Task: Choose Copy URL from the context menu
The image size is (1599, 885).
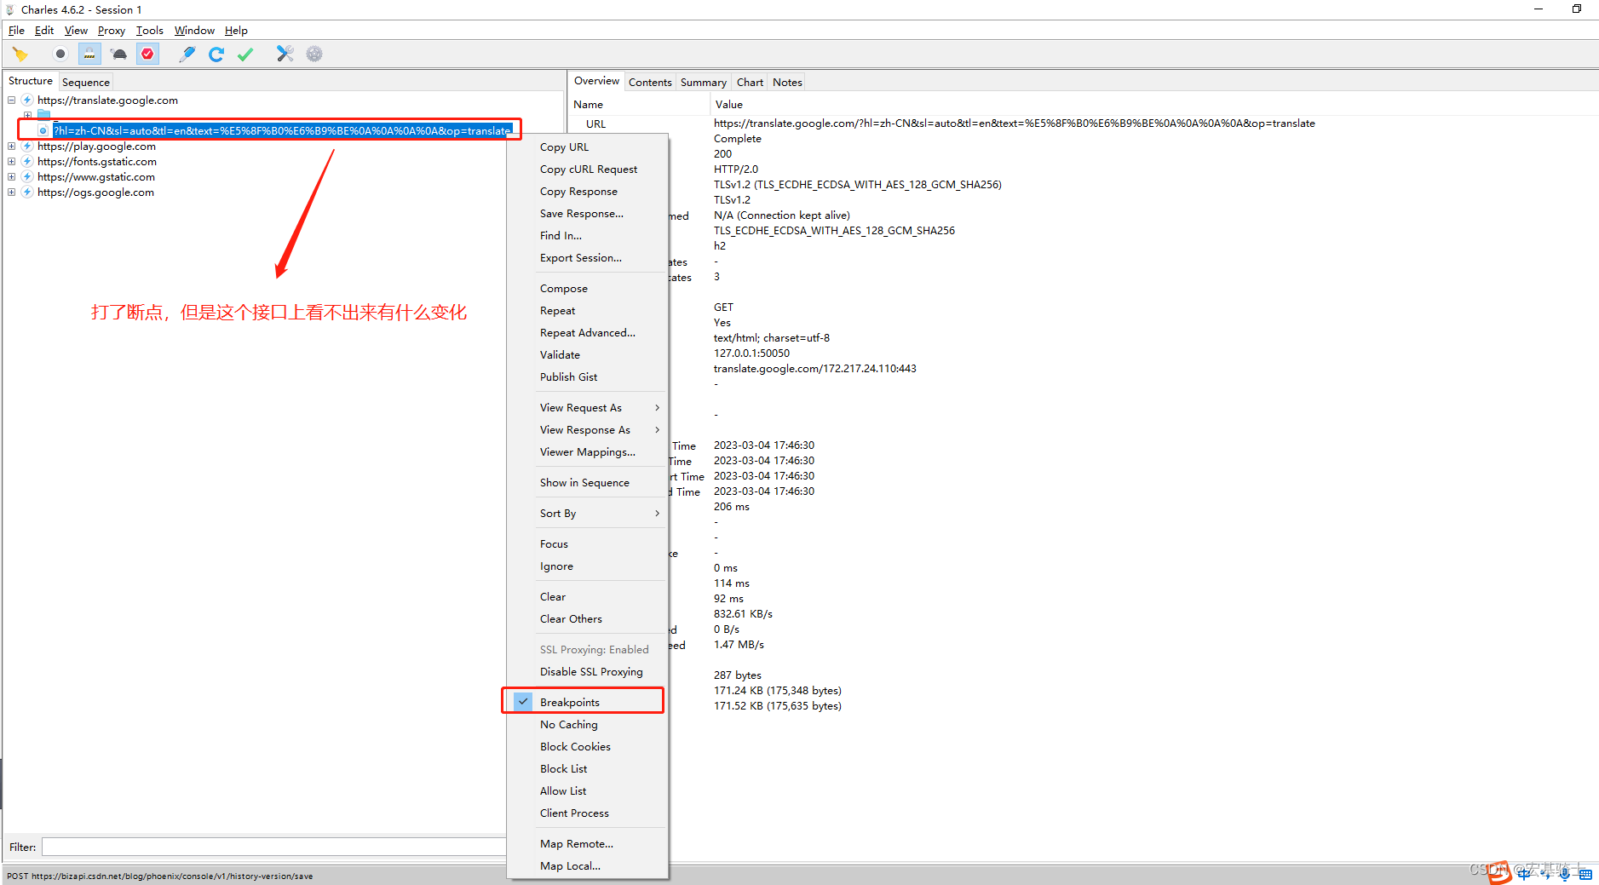Action: [587, 147]
